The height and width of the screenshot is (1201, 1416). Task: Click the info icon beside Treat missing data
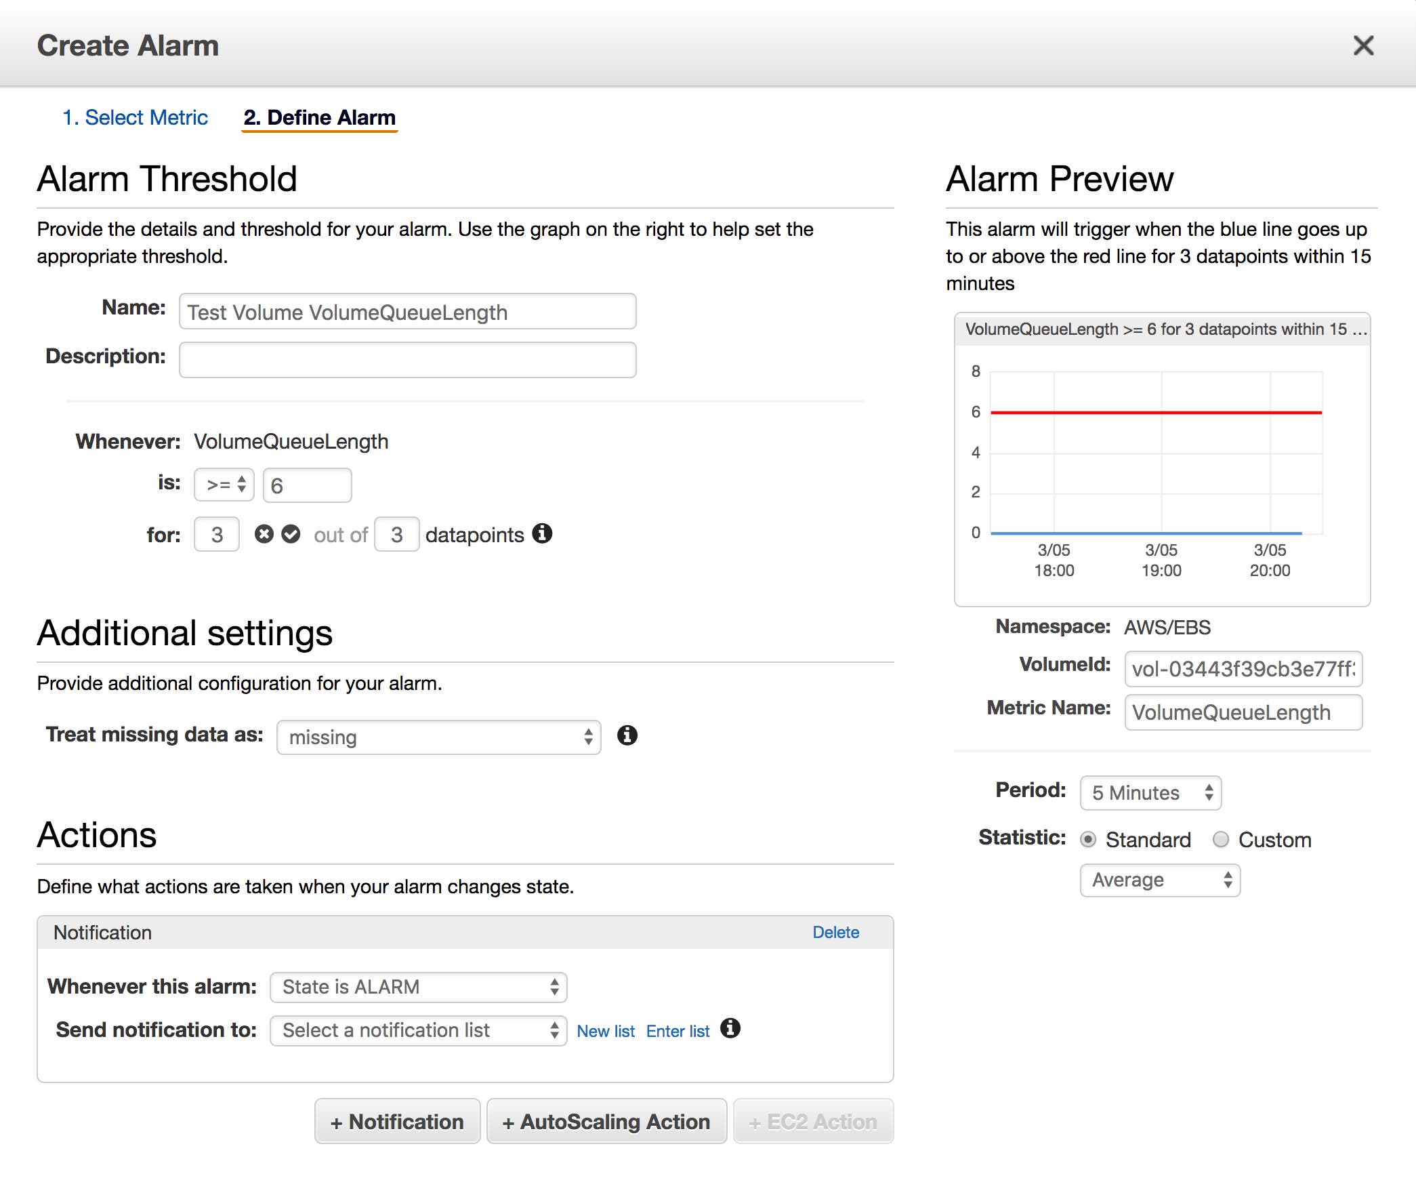coord(627,736)
